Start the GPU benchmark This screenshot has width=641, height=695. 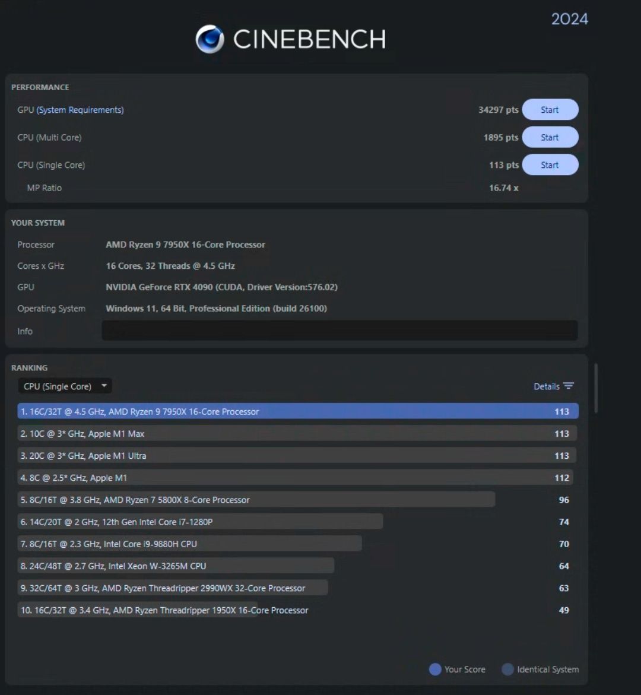click(550, 109)
